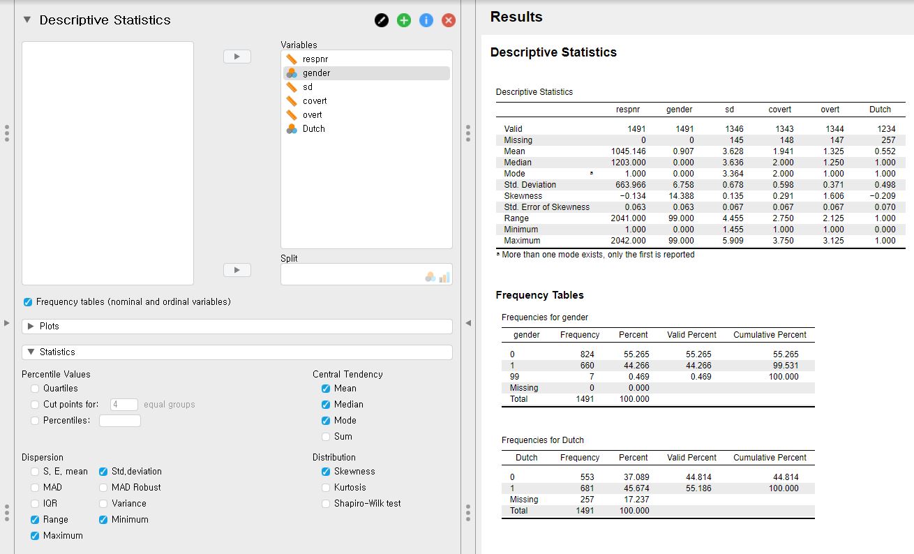Collapse the Descriptive Statistics analysis panel

click(x=27, y=20)
